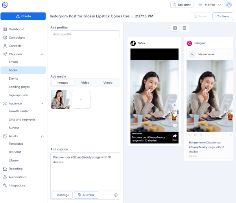The image size is (236, 203).
Task: Open Social in the sidebar
Action: (23, 70)
